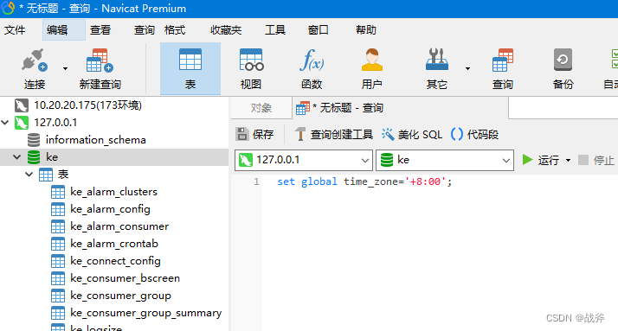The width and height of the screenshot is (618, 331).
Task: Select the ke_consumer_group table
Action: [x=120, y=296]
